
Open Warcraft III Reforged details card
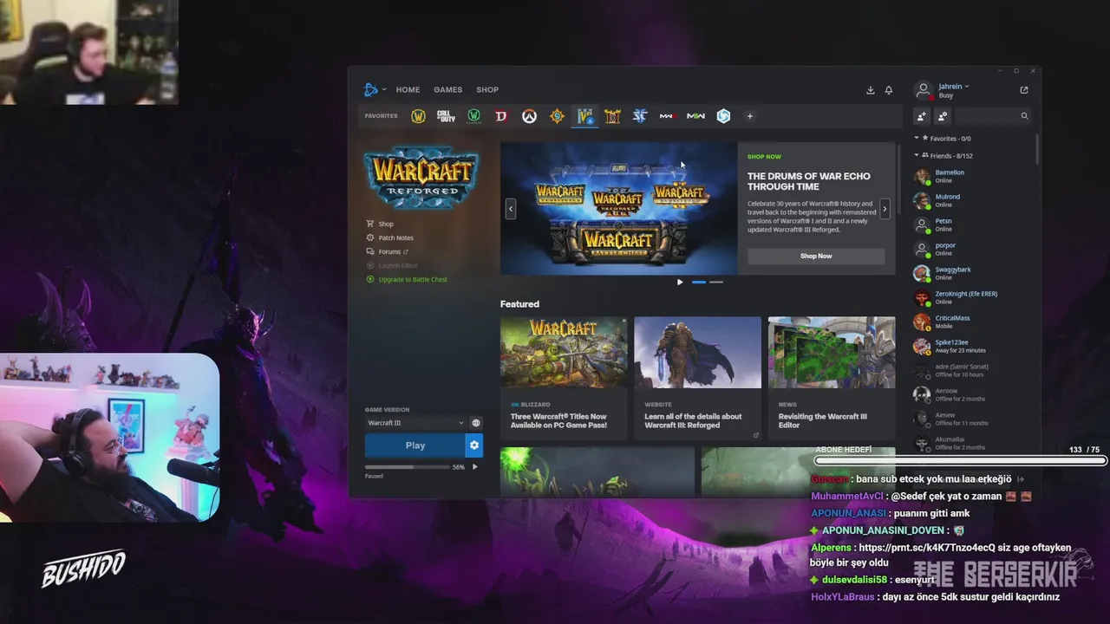tap(697, 377)
